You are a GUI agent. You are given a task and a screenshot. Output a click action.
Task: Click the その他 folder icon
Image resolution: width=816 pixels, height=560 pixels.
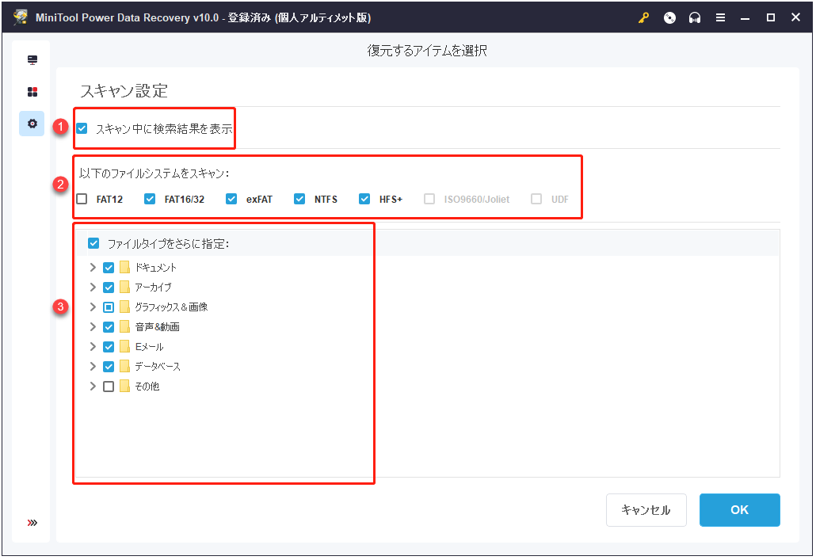(124, 387)
